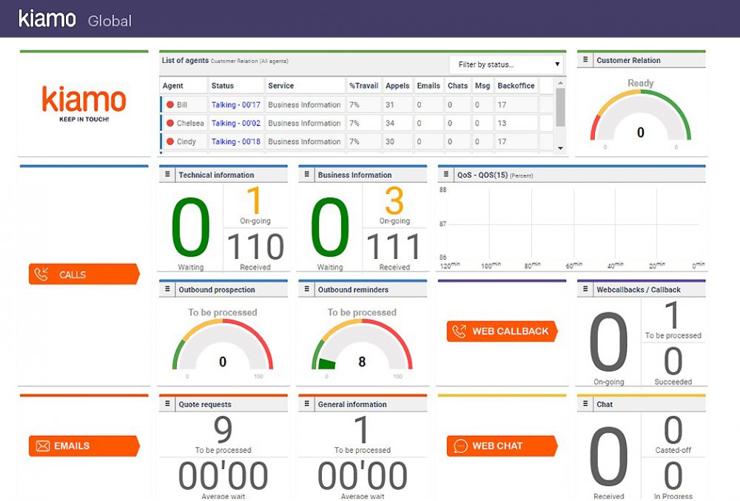This screenshot has height=501, width=740.
Task: Open the Filter by status dropdown
Action: click(506, 64)
